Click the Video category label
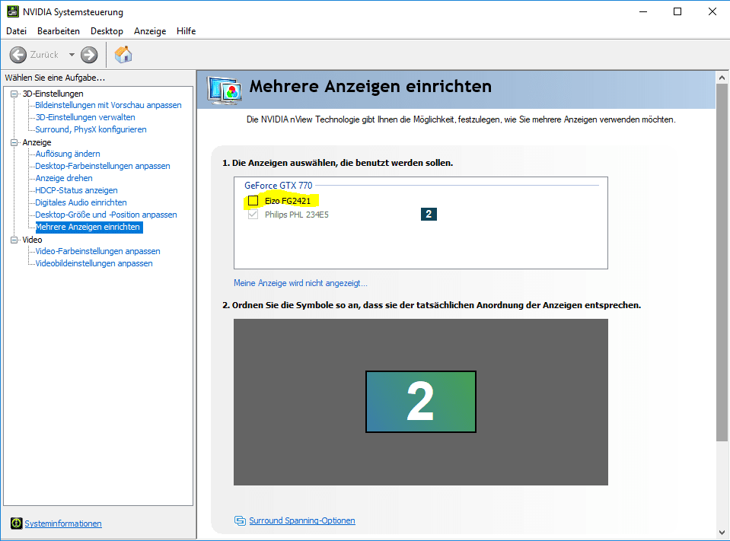730x541 pixels. tap(32, 240)
